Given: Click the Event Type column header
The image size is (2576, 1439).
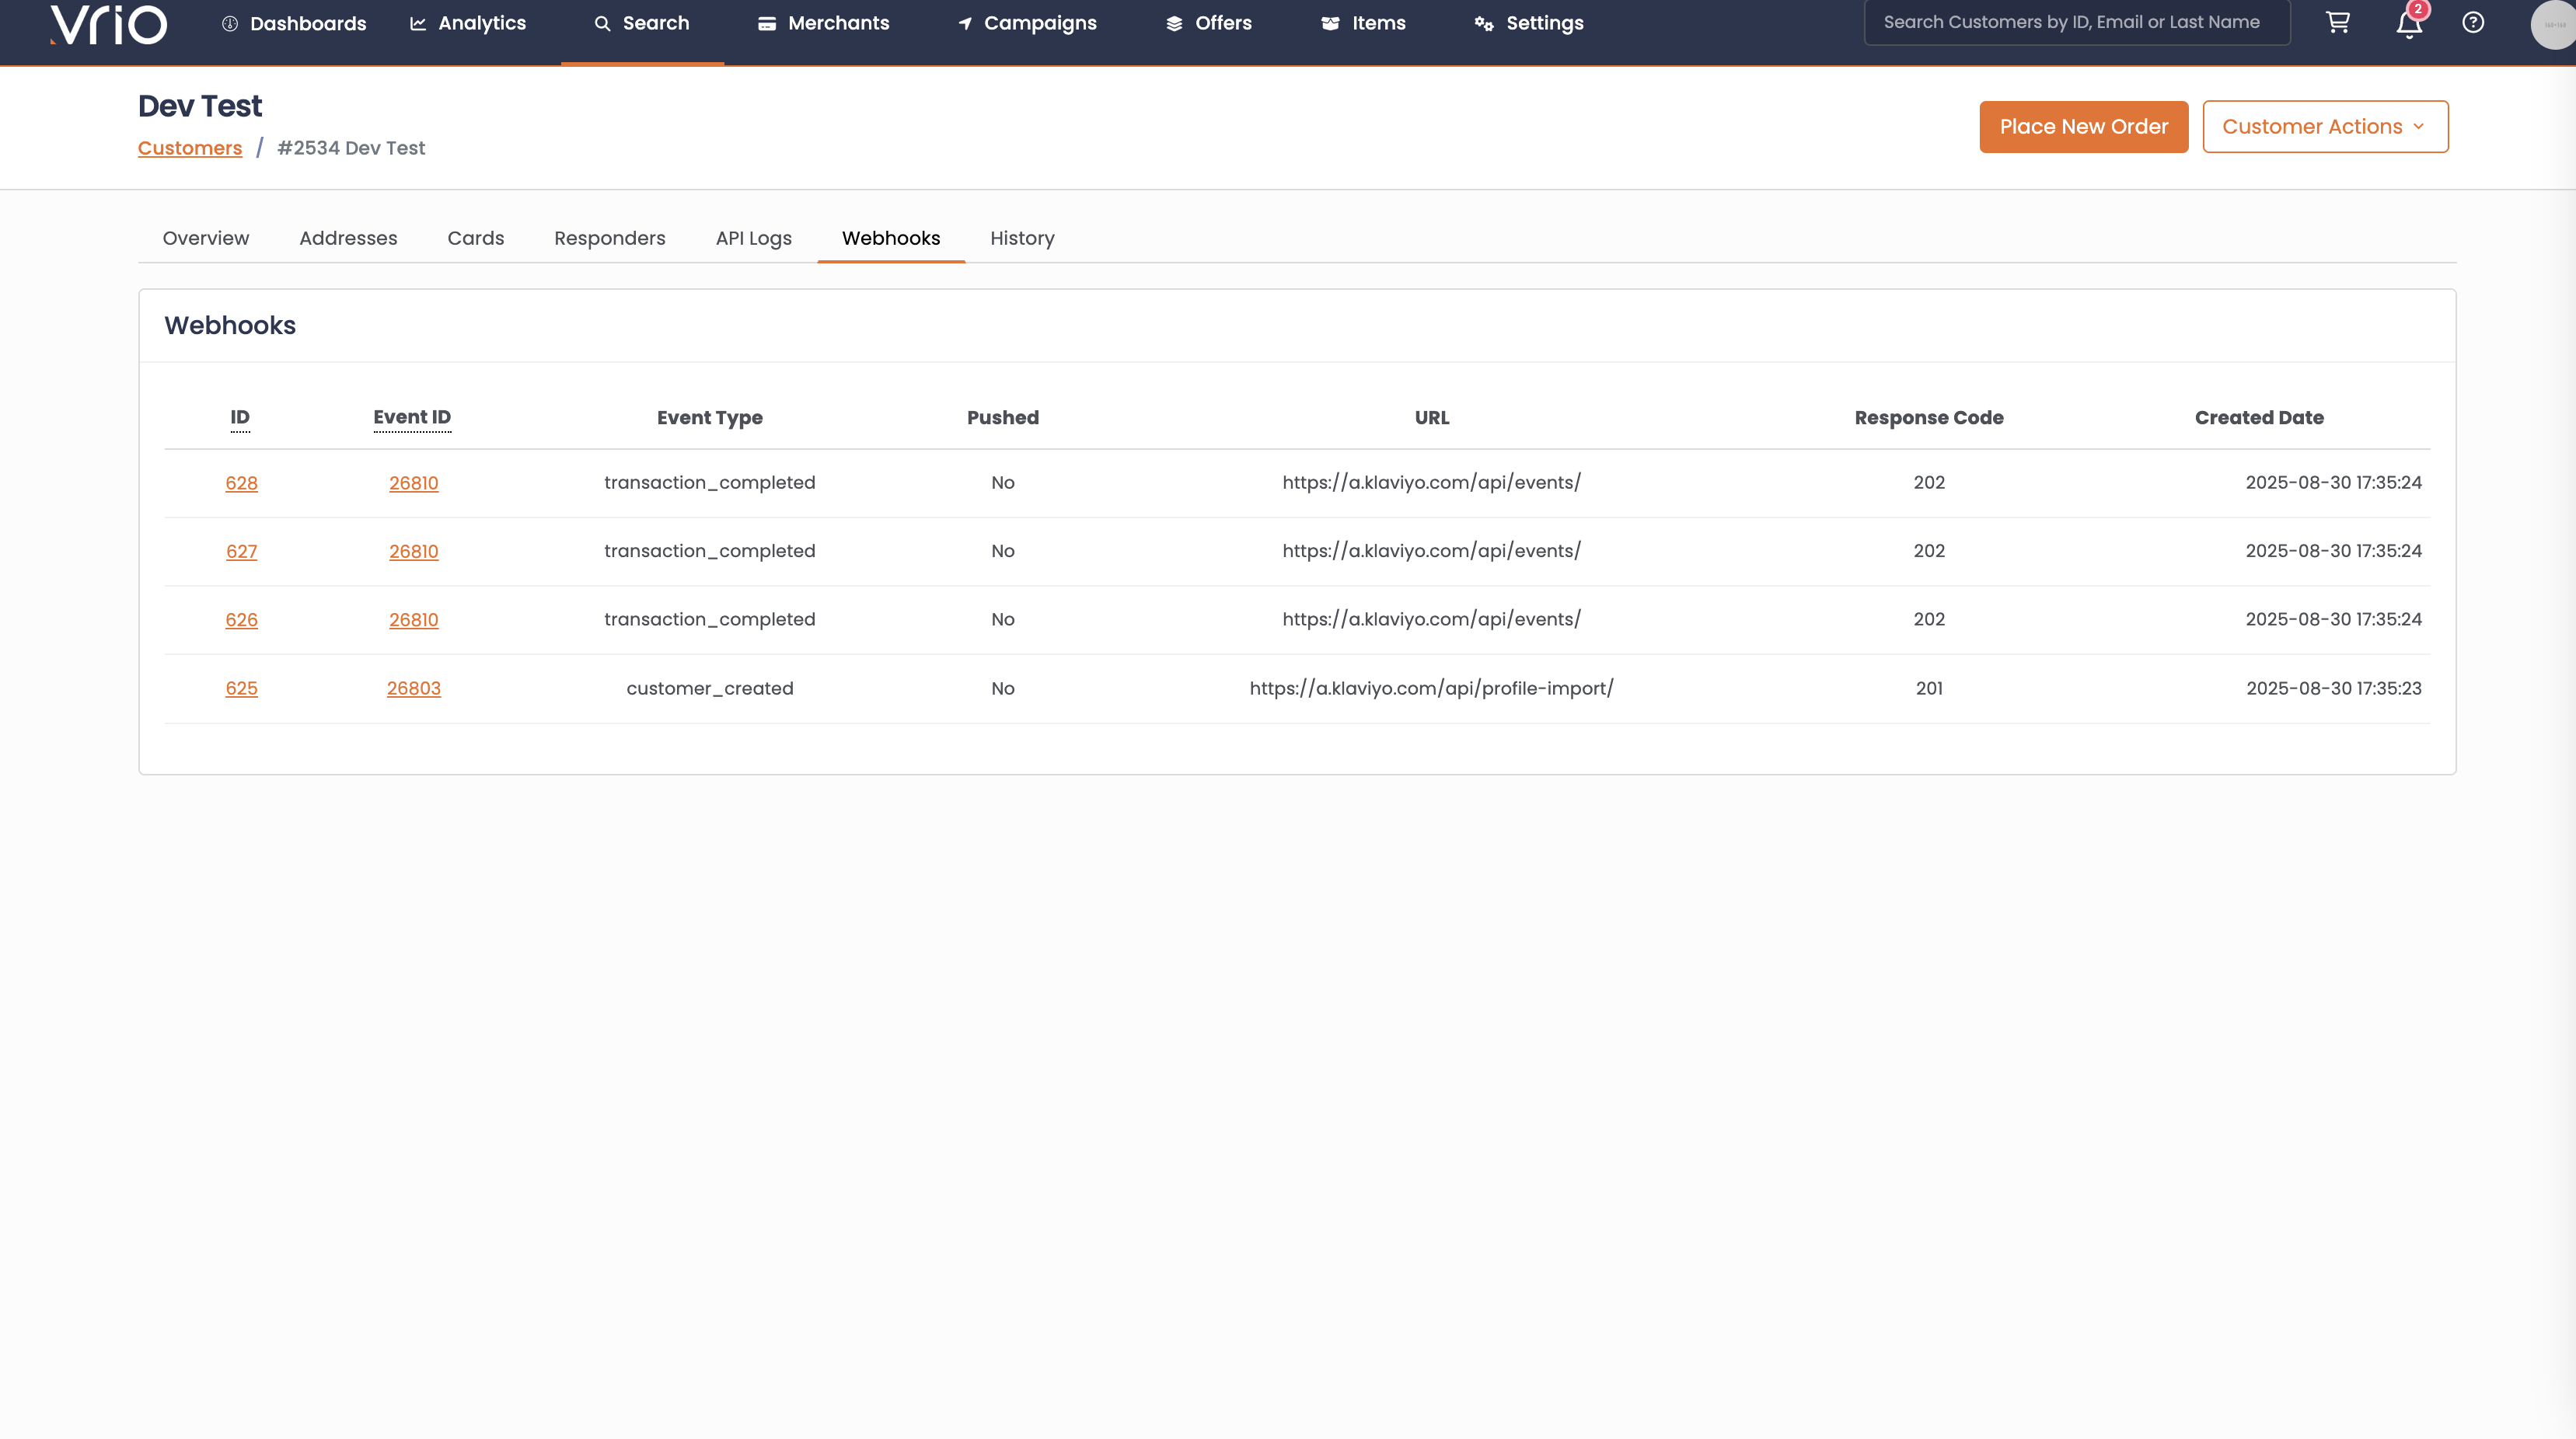Looking at the screenshot, I should pos(710,418).
